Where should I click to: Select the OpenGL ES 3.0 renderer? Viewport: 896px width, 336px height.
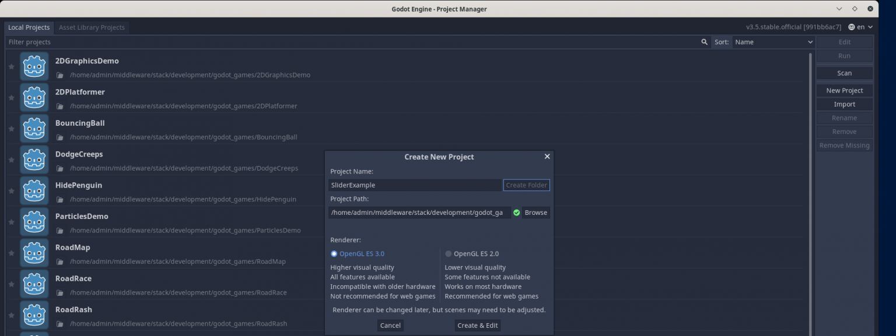(334, 253)
